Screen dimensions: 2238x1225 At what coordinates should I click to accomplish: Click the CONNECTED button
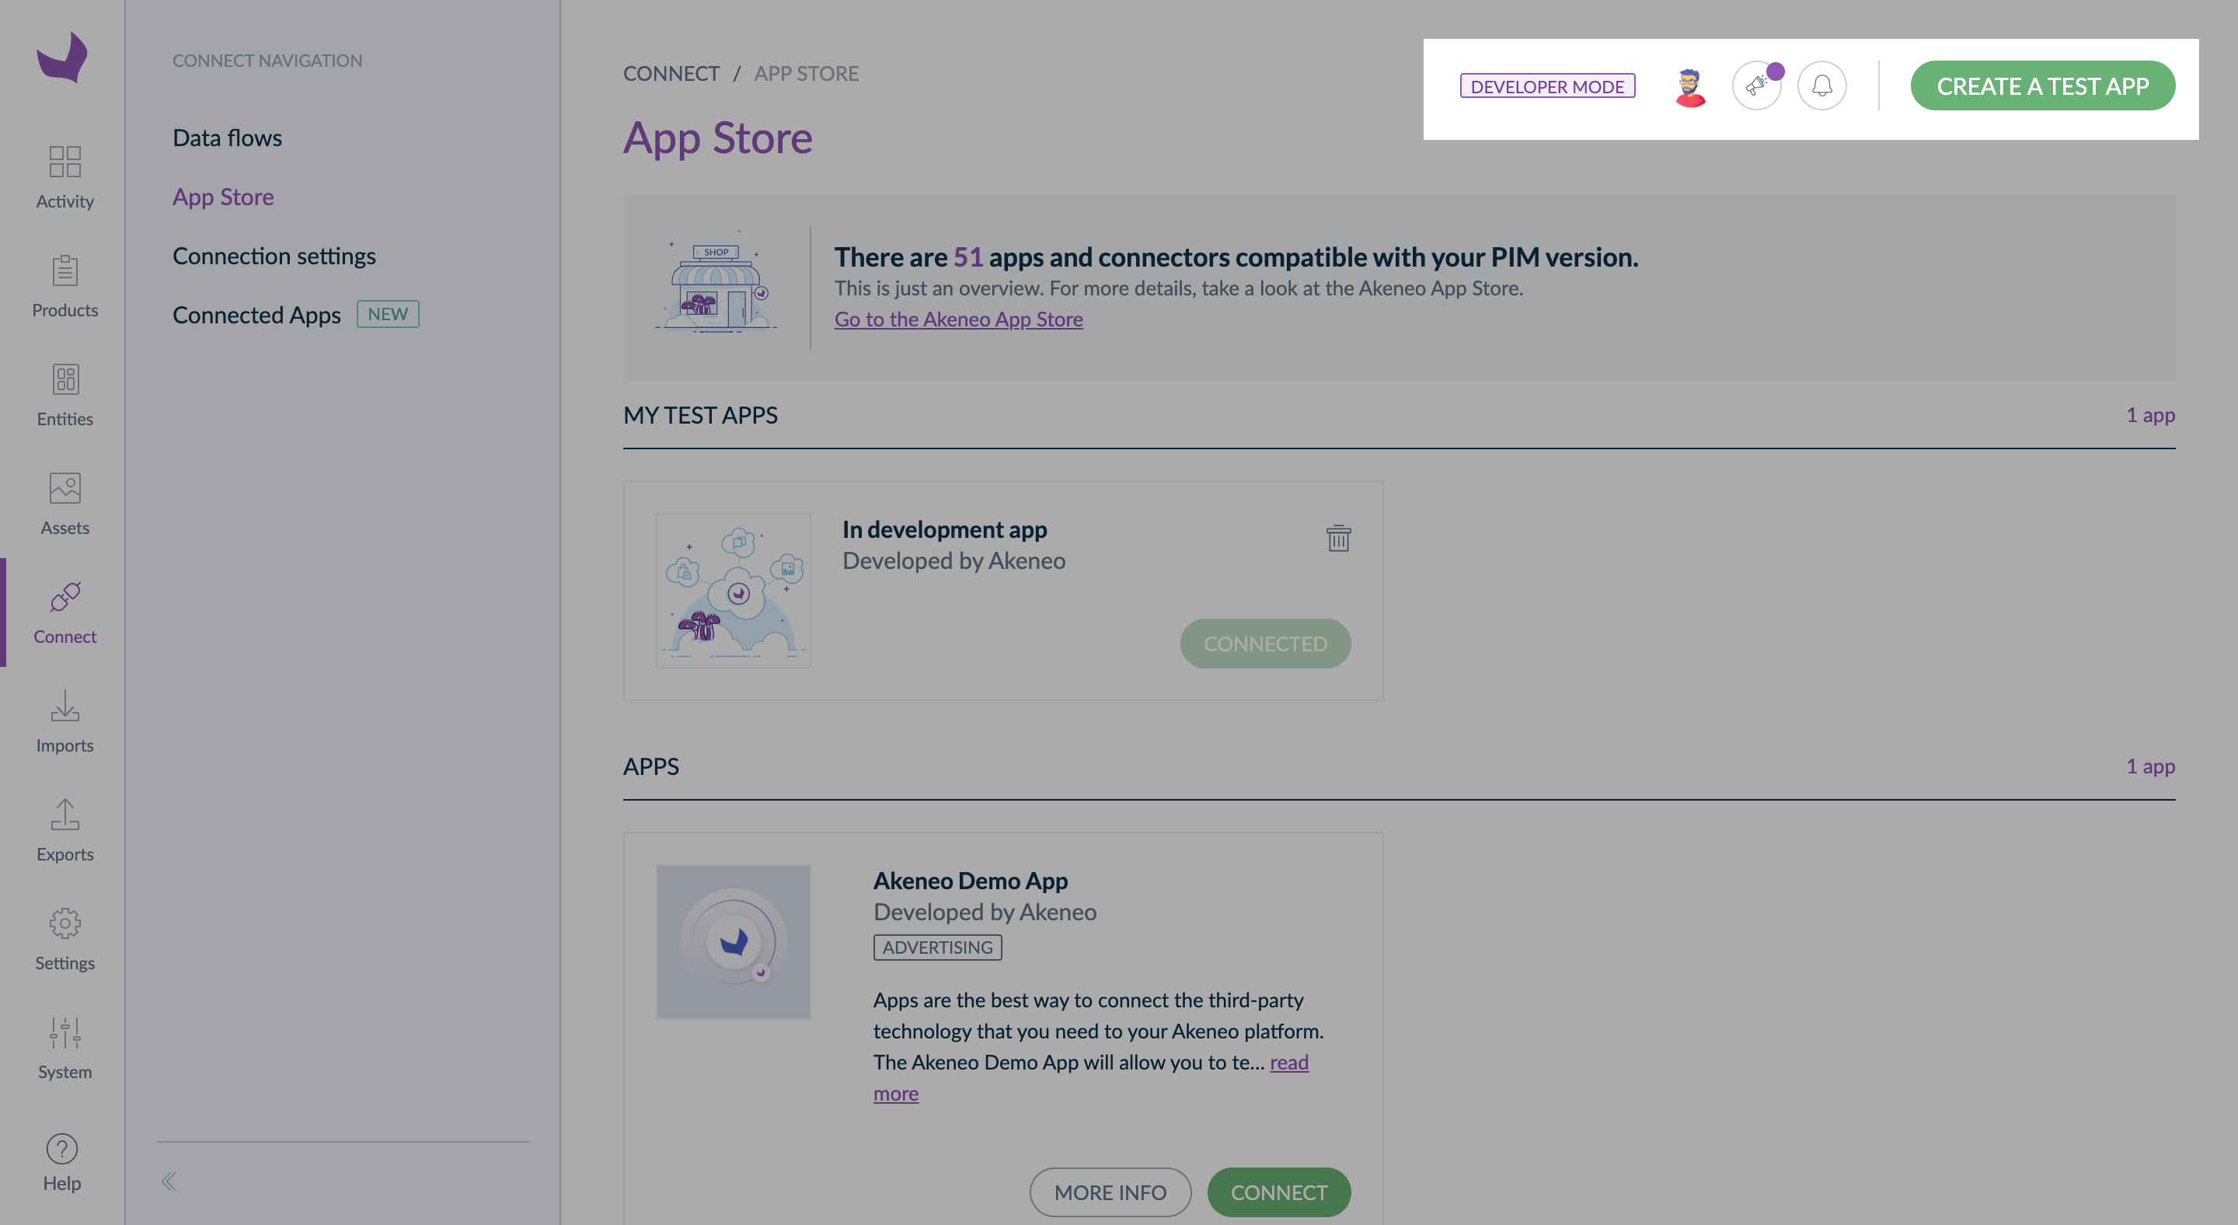pyautogui.click(x=1265, y=644)
